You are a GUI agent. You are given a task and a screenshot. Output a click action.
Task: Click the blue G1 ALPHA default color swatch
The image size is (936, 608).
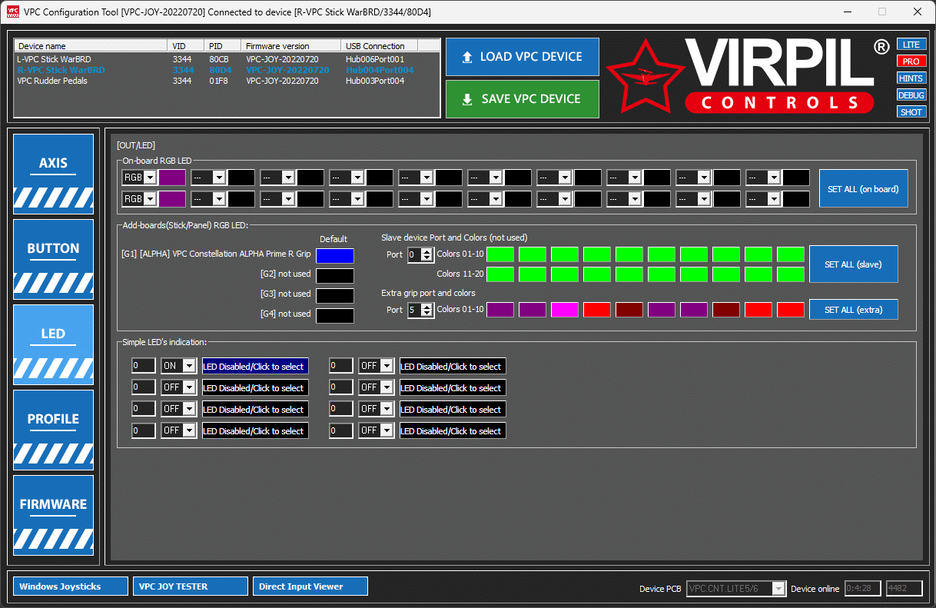[334, 256]
